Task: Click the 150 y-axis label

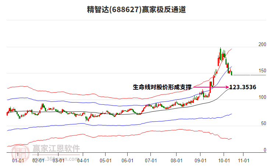Action: coord(262,71)
